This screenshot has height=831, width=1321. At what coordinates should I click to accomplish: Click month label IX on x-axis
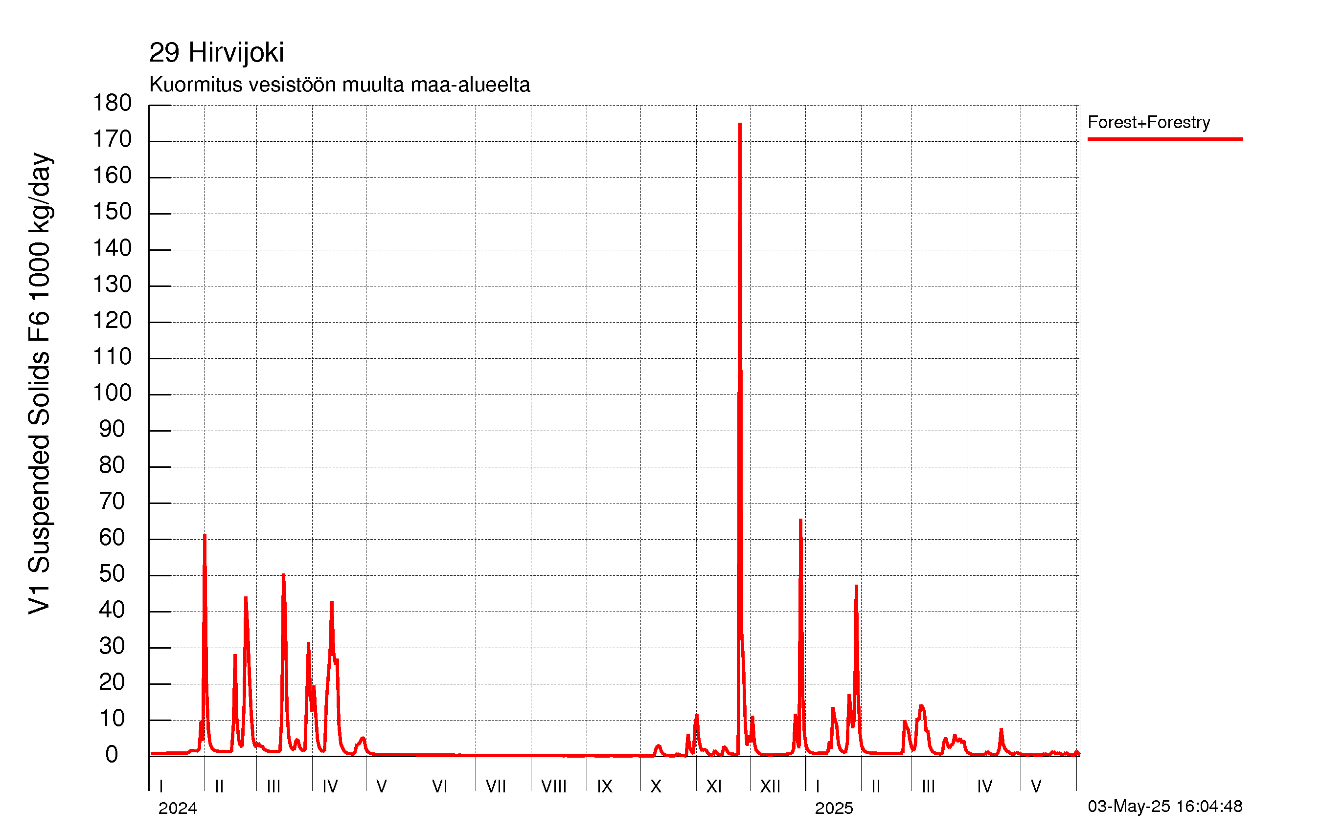click(x=605, y=787)
